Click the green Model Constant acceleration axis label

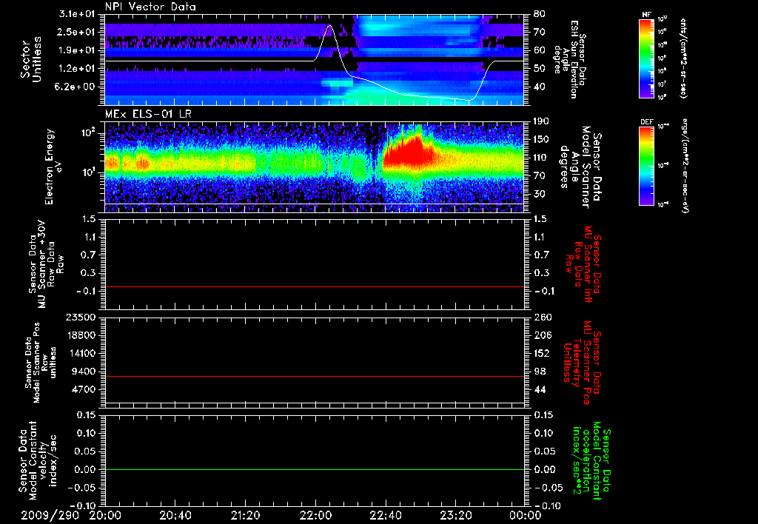point(591,460)
